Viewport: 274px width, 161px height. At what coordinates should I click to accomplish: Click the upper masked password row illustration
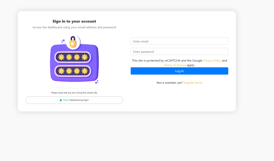pyautogui.click(x=73, y=57)
